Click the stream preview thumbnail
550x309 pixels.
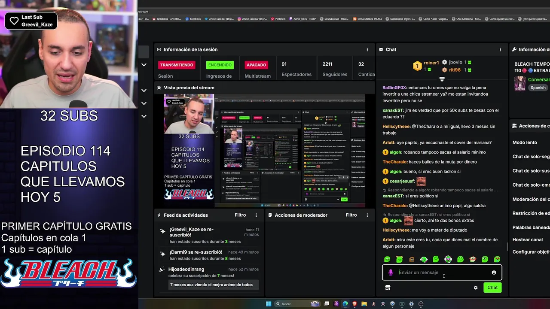tap(264, 150)
